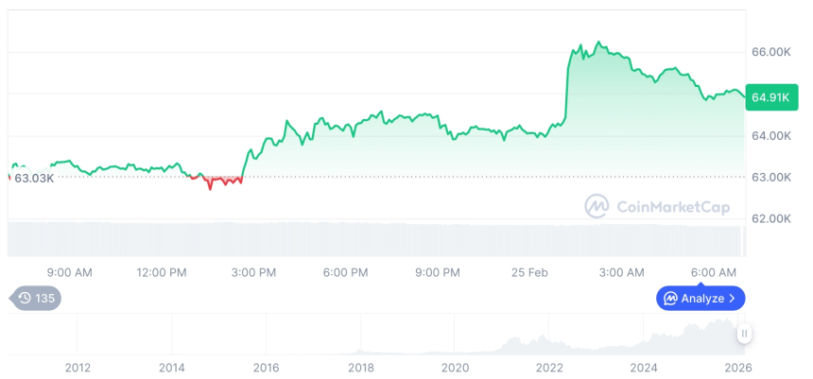Click the clock history icon beside 135
The image size is (813, 379).
(25, 299)
